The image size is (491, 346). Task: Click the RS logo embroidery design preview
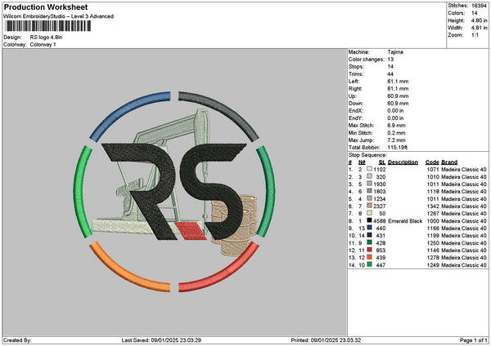point(174,192)
